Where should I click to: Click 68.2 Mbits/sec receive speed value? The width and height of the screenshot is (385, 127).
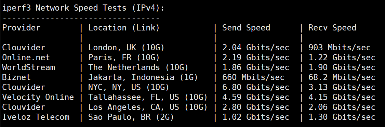tap(342, 77)
